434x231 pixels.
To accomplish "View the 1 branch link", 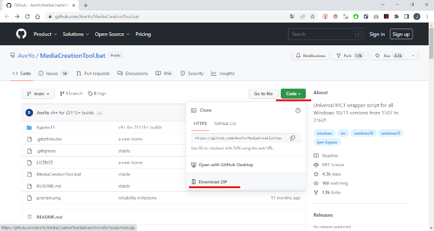I will (72, 93).
